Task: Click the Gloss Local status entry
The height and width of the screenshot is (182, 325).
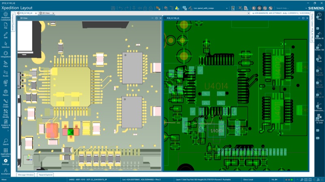Action: (248, 180)
